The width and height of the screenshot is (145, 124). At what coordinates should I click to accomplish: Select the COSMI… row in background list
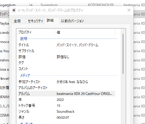tap(4, 115)
